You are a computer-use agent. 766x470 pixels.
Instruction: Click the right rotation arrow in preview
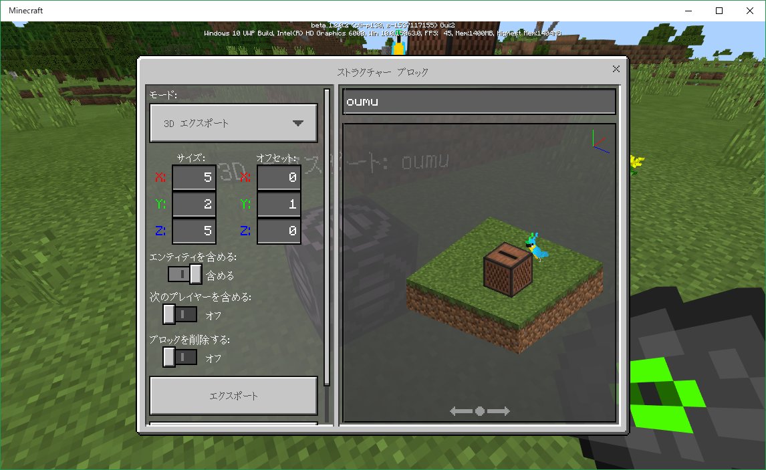tap(499, 411)
